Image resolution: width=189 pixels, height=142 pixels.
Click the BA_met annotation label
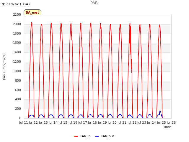pyautogui.click(x=32, y=12)
